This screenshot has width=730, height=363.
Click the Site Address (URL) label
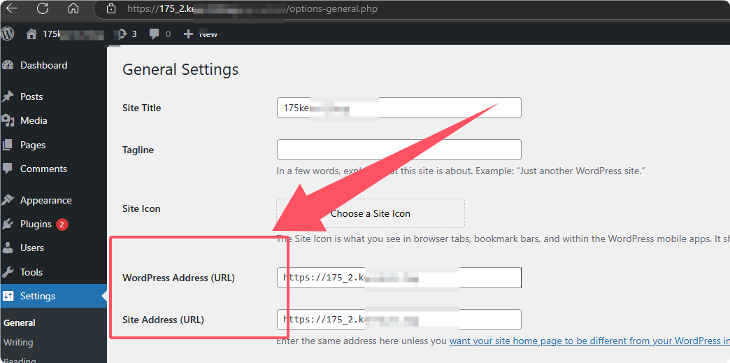163,320
